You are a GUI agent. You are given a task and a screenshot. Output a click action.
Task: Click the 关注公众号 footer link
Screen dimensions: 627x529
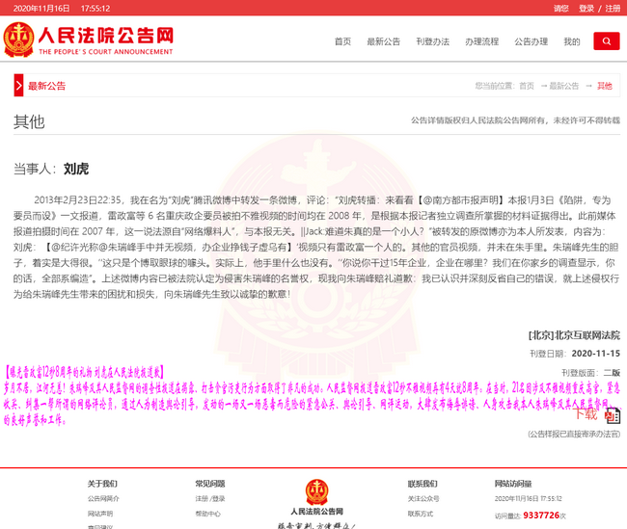tap(423, 499)
